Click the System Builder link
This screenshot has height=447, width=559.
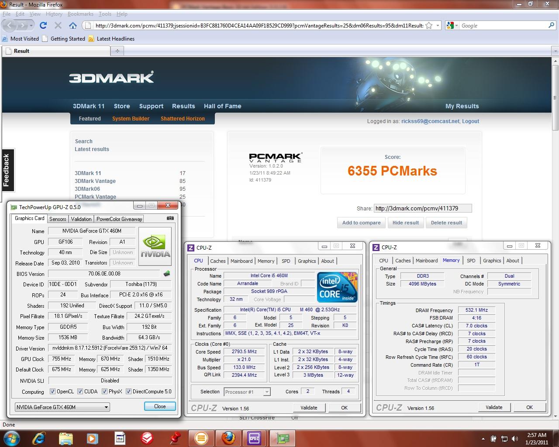[131, 119]
